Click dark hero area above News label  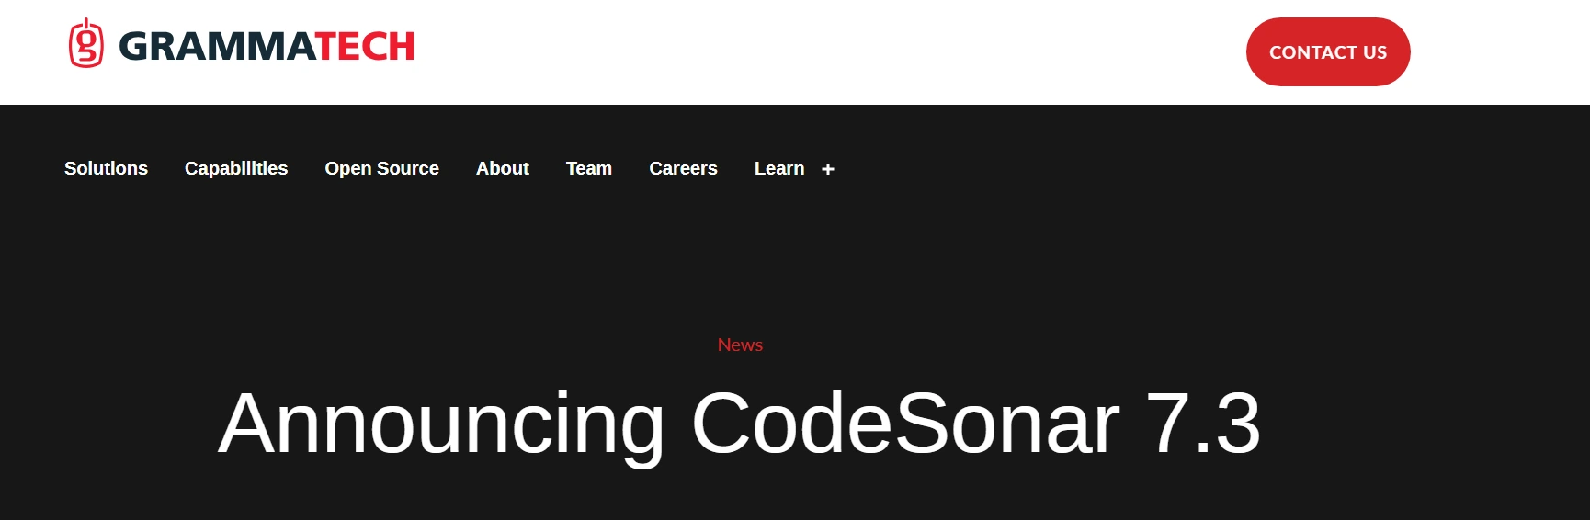(x=740, y=266)
